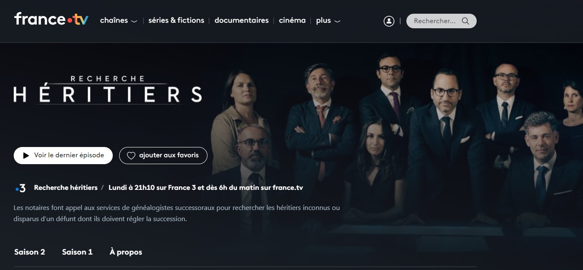Viewport: 583px width, 270px height.
Task: Click the play triangle icon
Action: coord(26,156)
